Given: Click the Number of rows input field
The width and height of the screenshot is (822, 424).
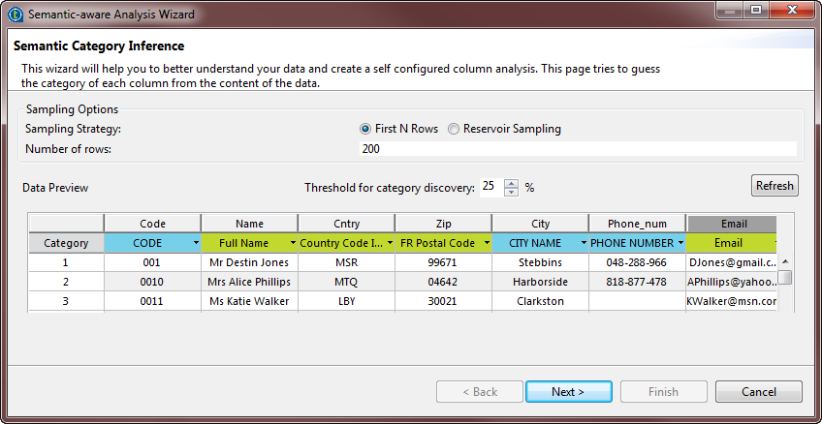Looking at the screenshot, I should pos(577,149).
